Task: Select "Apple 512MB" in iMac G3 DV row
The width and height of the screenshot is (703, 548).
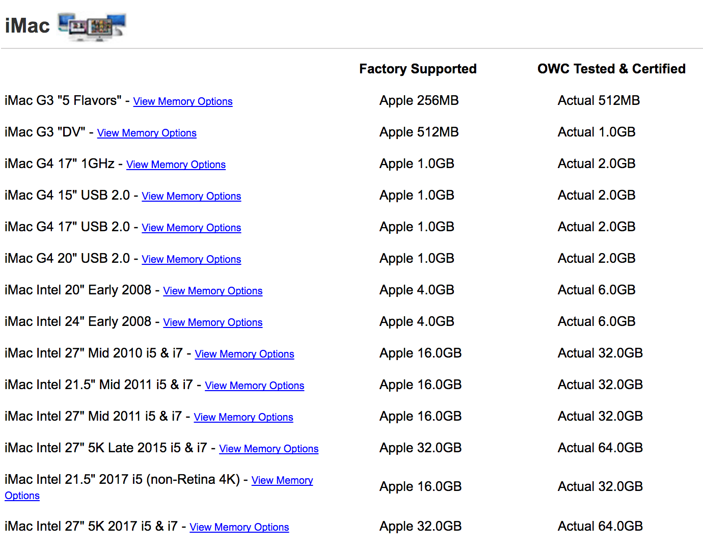Action: [x=419, y=132]
